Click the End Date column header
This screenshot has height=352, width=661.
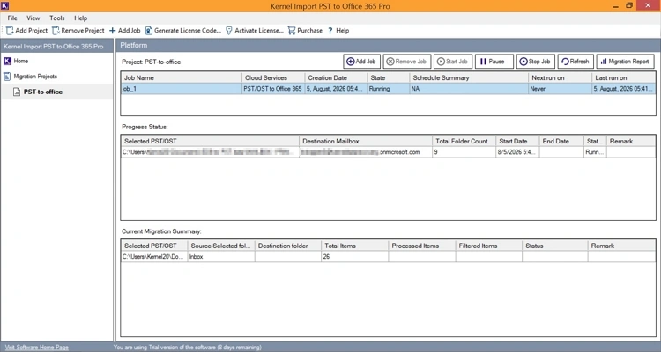(x=561, y=142)
